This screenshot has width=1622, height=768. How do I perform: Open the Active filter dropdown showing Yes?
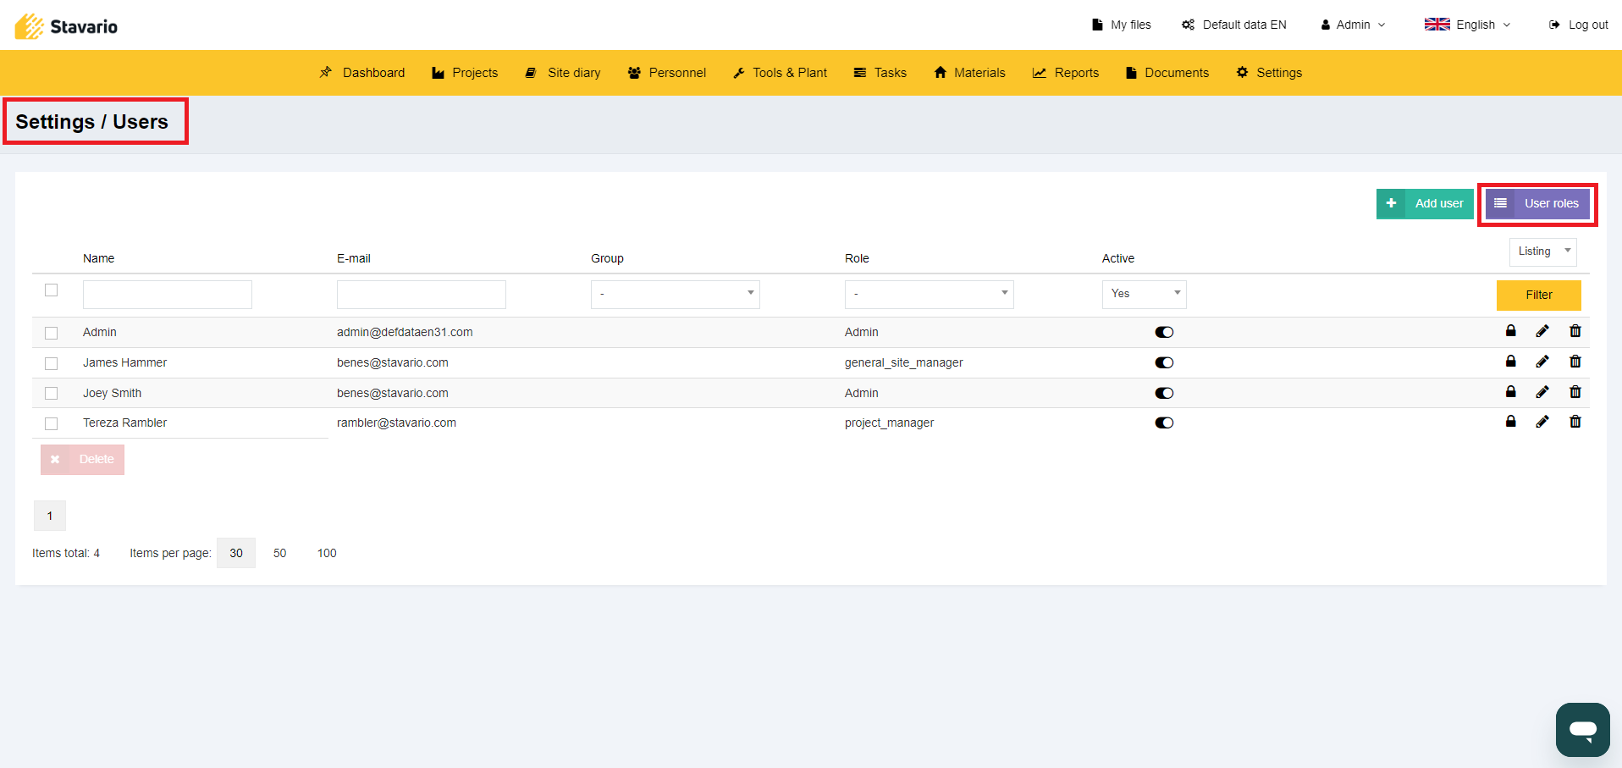pos(1145,294)
